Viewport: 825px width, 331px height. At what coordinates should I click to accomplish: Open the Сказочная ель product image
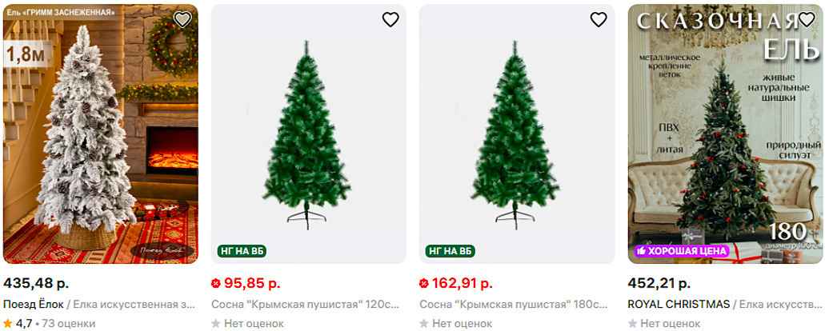(x=724, y=134)
